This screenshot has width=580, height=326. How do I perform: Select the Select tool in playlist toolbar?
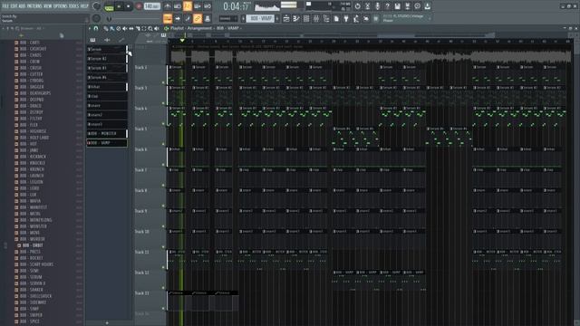(144, 28)
